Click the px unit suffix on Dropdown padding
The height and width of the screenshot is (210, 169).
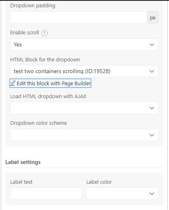152,17
